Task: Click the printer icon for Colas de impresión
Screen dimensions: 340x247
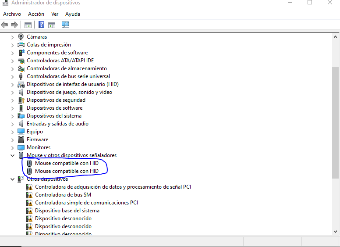Action: [x=21, y=45]
